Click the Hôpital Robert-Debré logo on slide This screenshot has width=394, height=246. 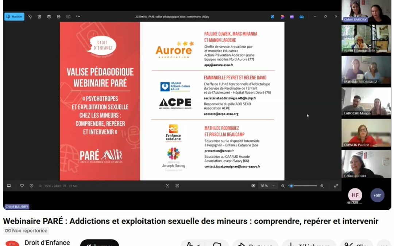175,86
